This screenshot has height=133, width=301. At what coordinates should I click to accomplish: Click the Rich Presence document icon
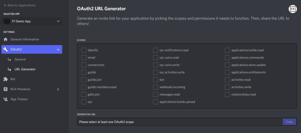[5, 89]
